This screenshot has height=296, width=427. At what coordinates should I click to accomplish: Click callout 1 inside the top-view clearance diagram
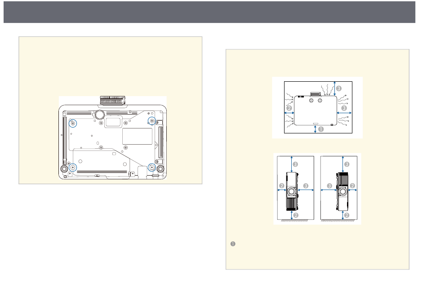[321, 129]
